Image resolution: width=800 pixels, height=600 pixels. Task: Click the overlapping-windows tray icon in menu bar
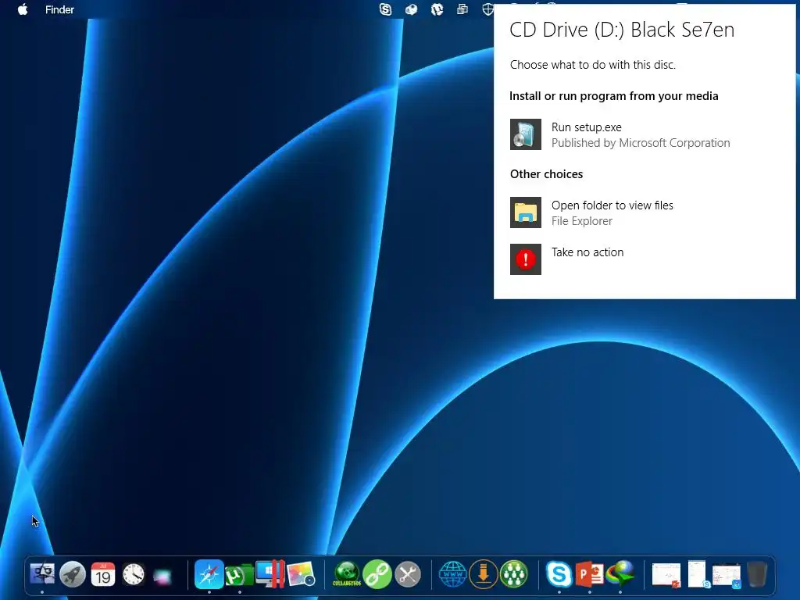462,9
